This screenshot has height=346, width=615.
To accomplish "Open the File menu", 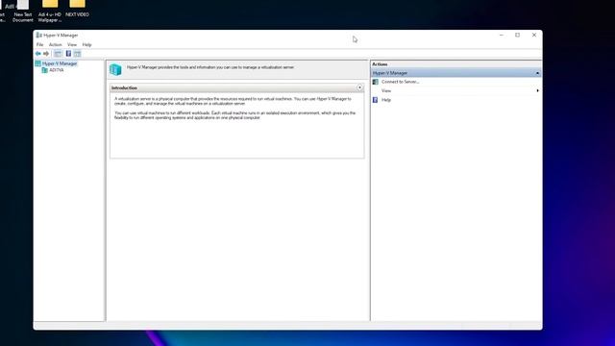I will [x=40, y=45].
